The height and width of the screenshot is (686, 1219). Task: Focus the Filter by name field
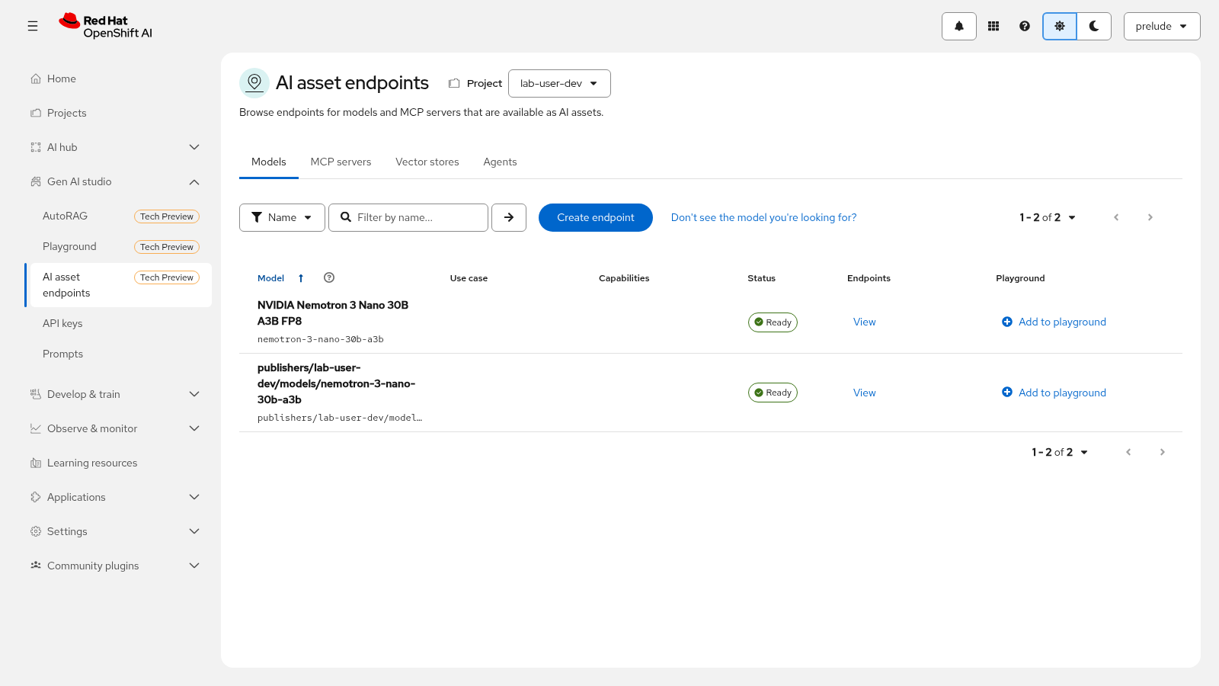click(x=408, y=217)
